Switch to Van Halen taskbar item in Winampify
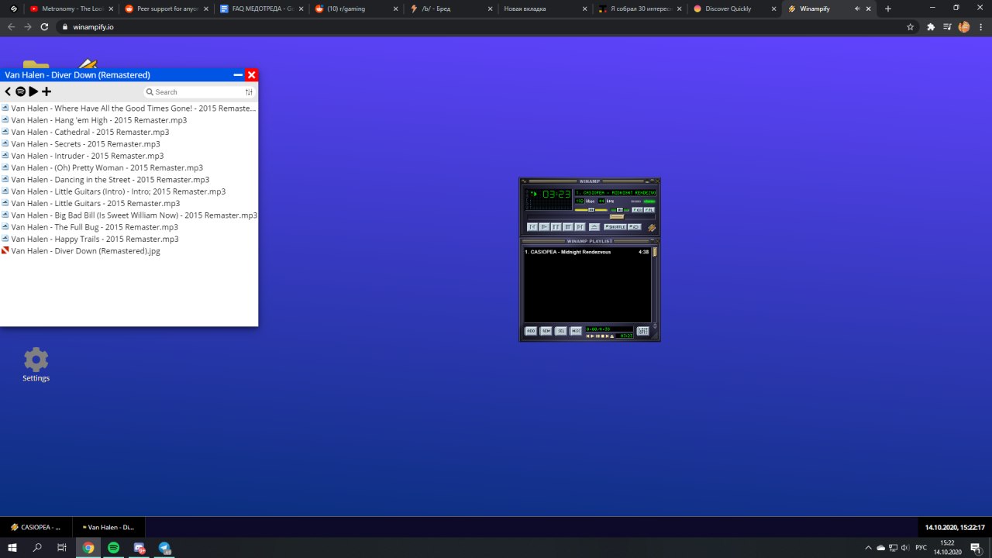The width and height of the screenshot is (992, 558). pos(108,527)
